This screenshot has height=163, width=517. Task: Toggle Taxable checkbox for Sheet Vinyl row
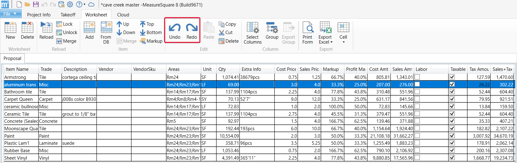(452, 157)
